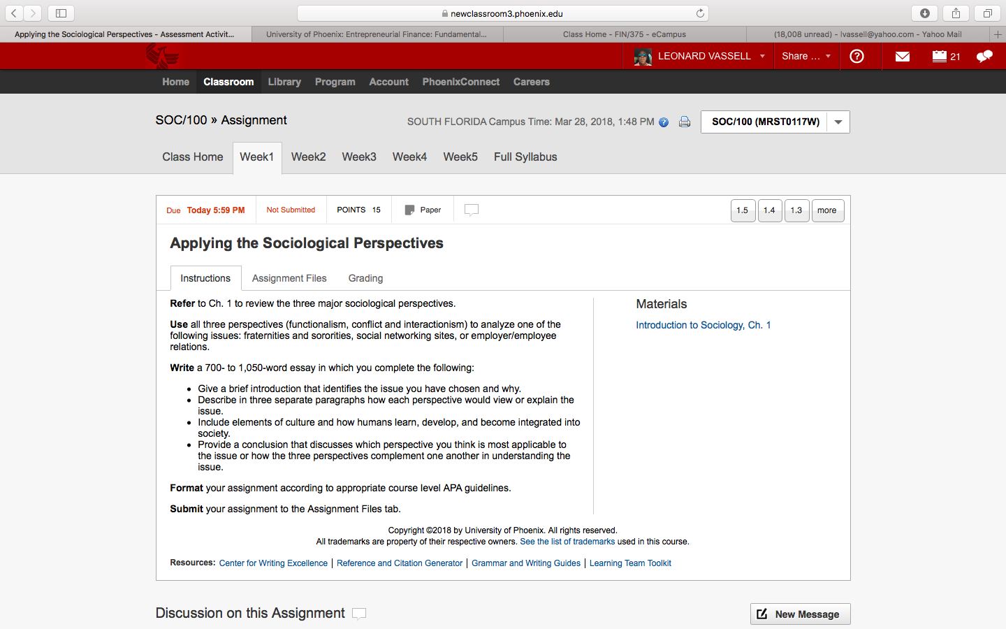Screen dimensions: 1006x629
Task: Switch to the Class Home FIN/375 browser tab
Action: tap(625, 34)
